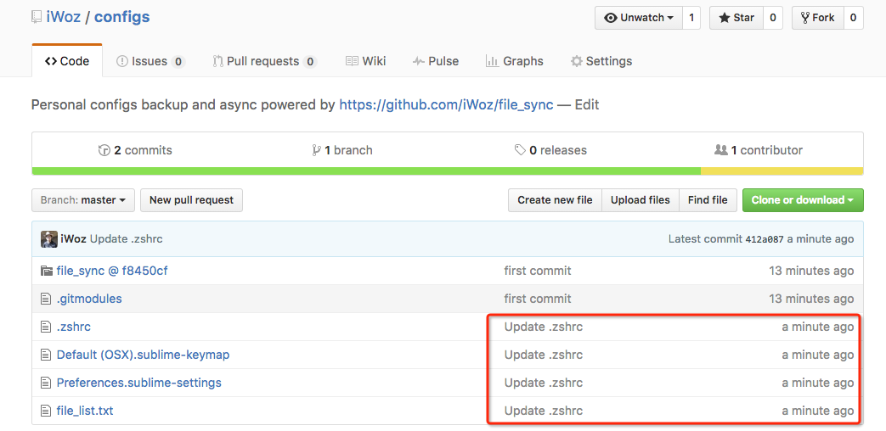Click Find file button
Screen dimensions: 886x431
coord(708,200)
